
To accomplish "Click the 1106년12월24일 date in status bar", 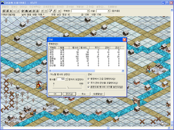I will coord(8,15).
